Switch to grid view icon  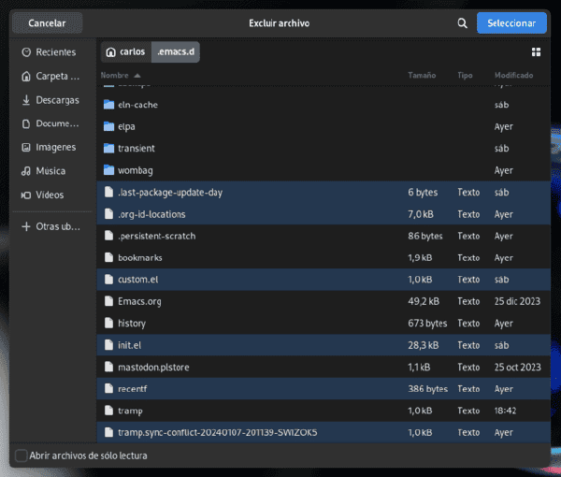pyautogui.click(x=536, y=52)
